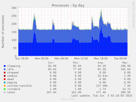This screenshot has height=102, width=136.
Task: Click the dead legend color swatch
Action: [x=5, y=79]
